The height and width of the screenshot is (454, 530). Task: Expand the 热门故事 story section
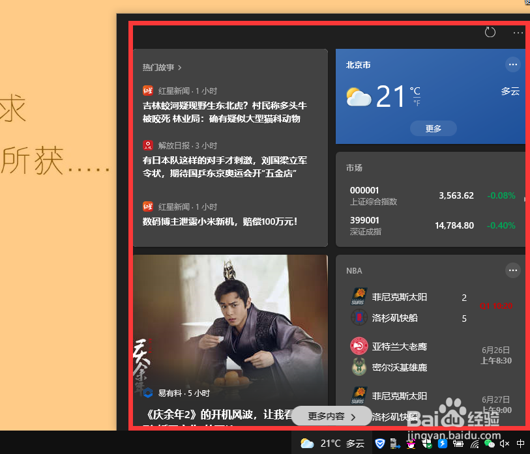pyautogui.click(x=162, y=67)
